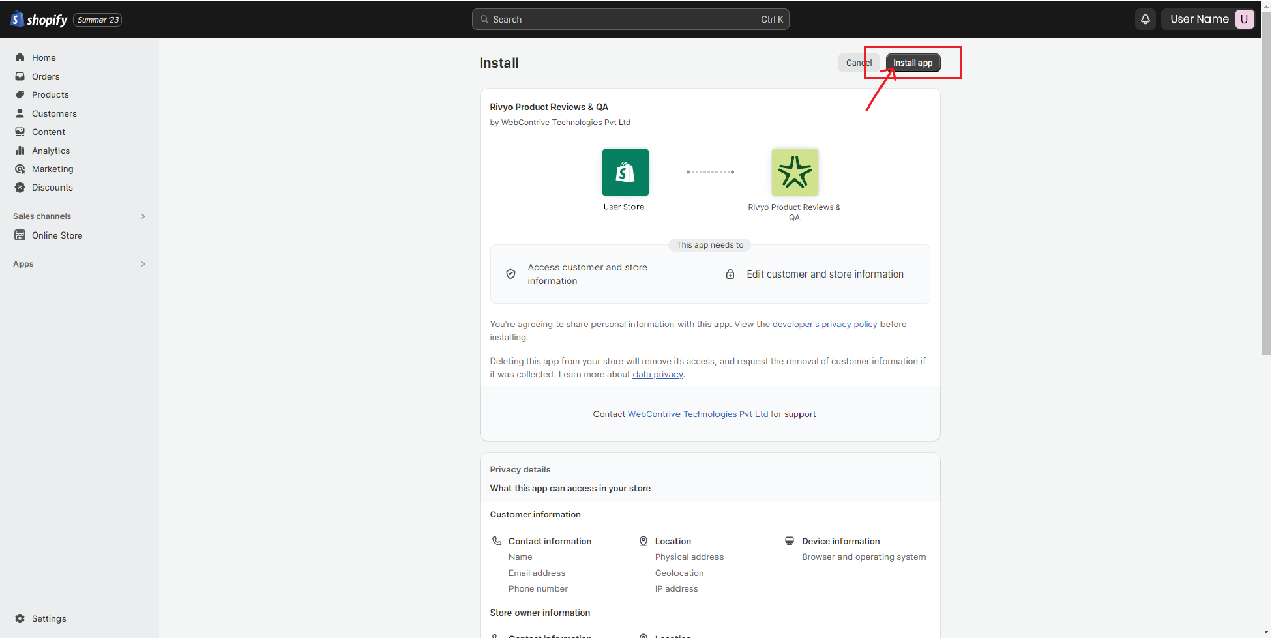Image resolution: width=1272 pixels, height=638 pixels.
Task: Click the Marketing target icon
Action: click(20, 169)
